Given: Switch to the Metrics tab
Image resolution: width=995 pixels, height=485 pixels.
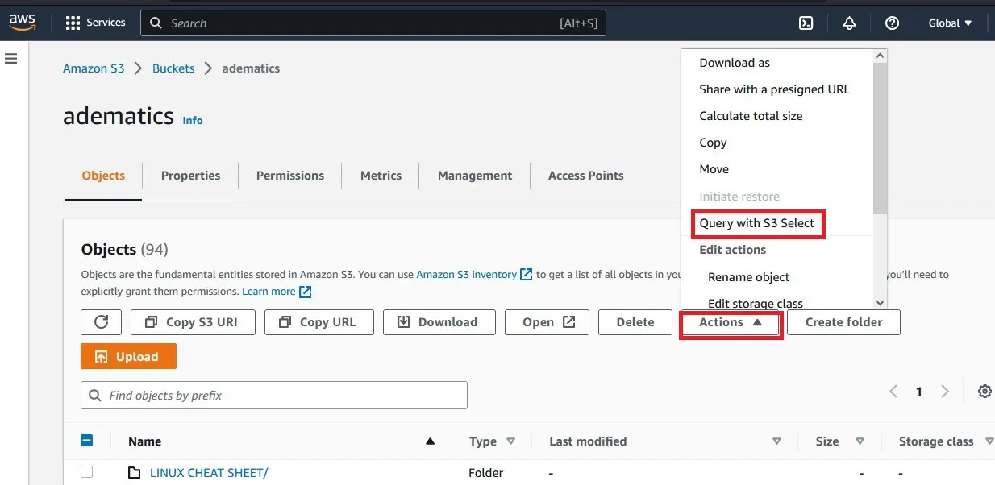Looking at the screenshot, I should [381, 176].
